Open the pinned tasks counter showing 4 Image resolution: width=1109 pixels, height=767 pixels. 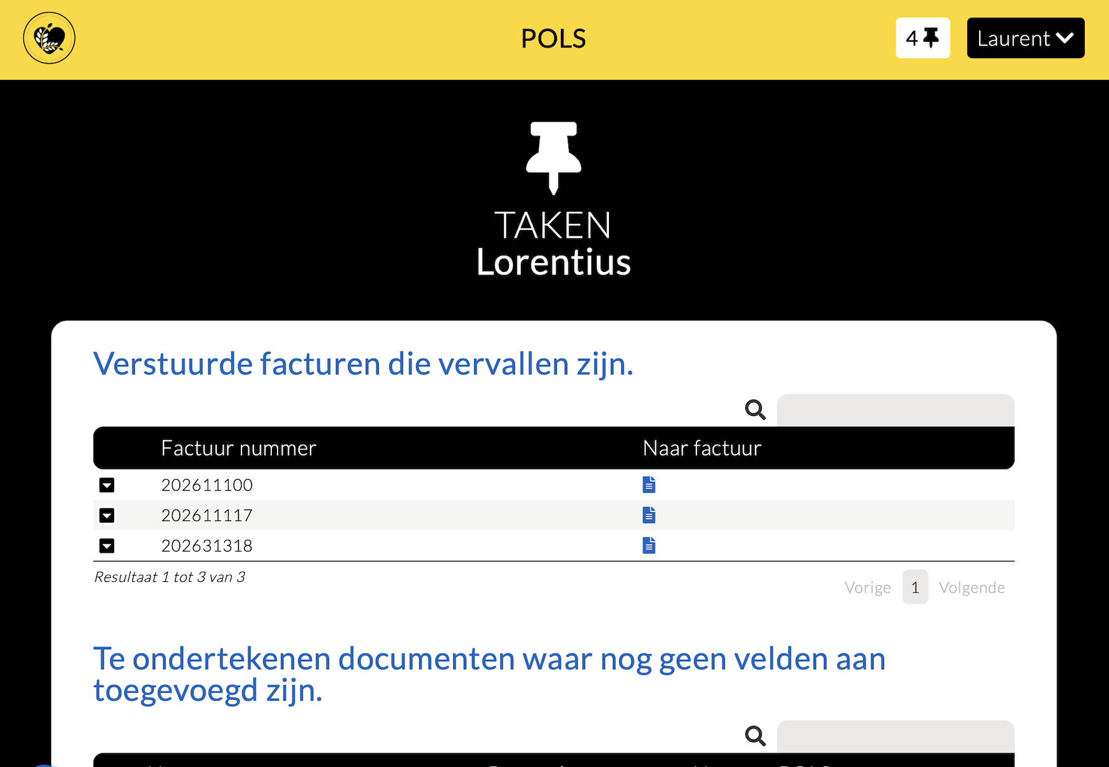pos(923,38)
